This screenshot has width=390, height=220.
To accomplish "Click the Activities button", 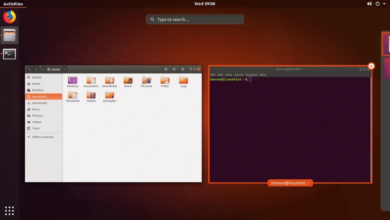I will [13, 4].
